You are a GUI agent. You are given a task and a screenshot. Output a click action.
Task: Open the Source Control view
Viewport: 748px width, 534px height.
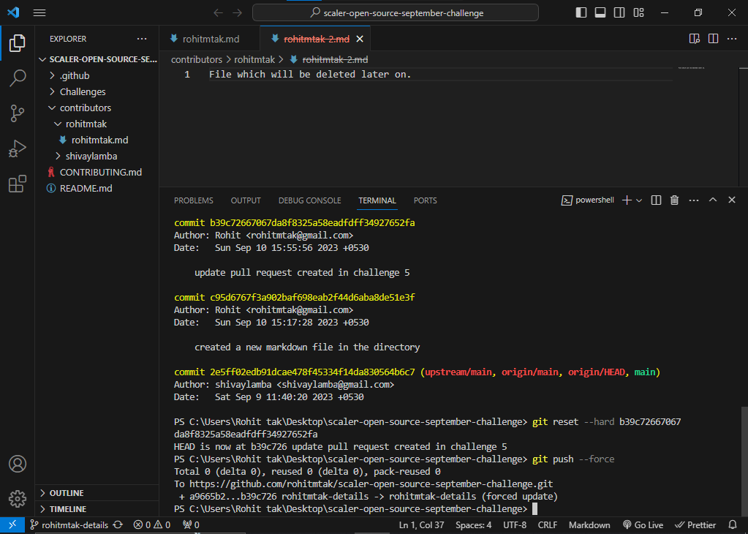tap(18, 113)
